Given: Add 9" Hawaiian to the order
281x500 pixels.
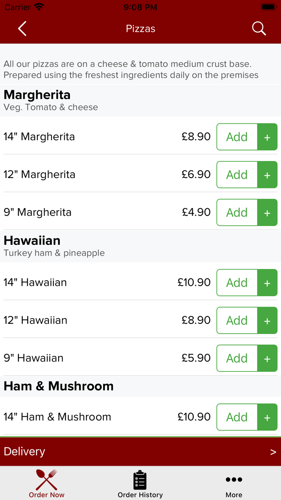Looking at the screenshot, I should click(237, 358).
